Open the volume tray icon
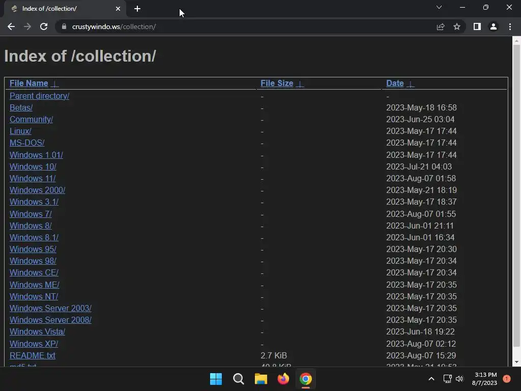Viewport: 521px width, 391px height. [x=459, y=379]
